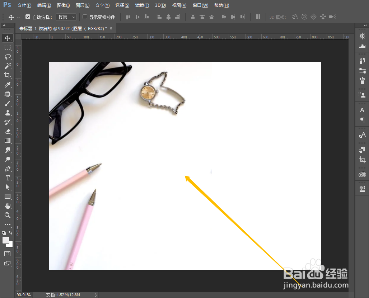This screenshot has height=298, width=369.
Task: Open the 选择(S) menu
Action: pyautogui.click(x=122, y=5)
